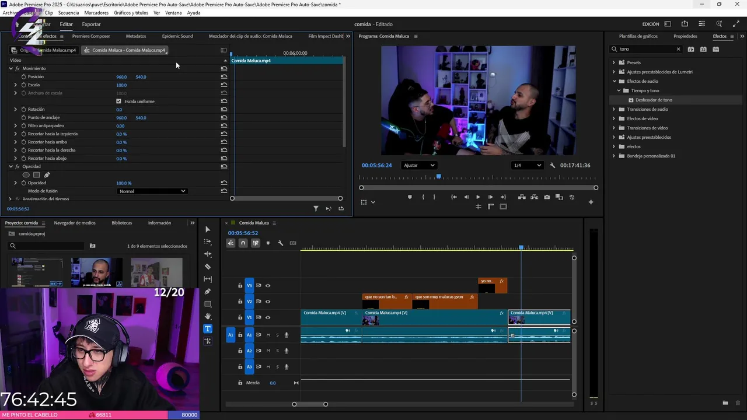Screen dimensions: 747x420
Task: Switch to the Epidemic Sound tab
Action: (x=177, y=36)
